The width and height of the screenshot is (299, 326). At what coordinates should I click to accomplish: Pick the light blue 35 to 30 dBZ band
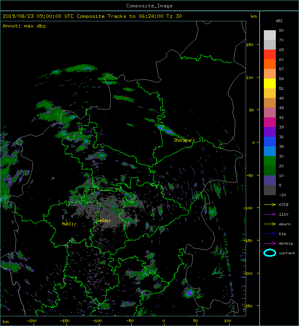(x=270, y=151)
